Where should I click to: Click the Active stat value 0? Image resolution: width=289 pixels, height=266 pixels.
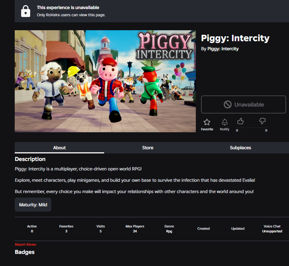click(32, 231)
